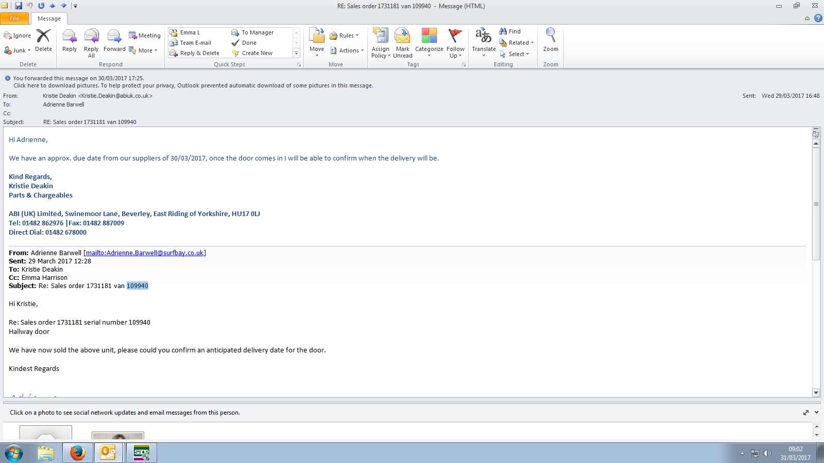Expand the Actions dropdown menu
Screen dimensions: 824x463
tap(347, 50)
